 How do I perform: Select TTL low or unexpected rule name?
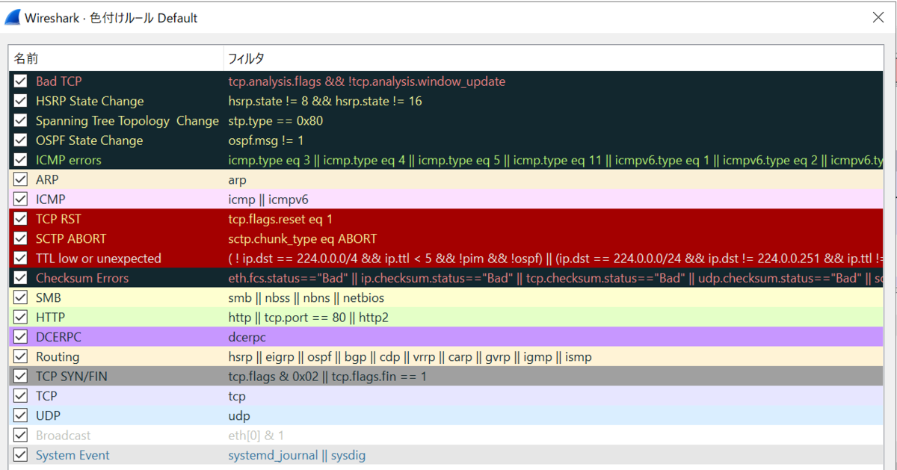click(x=99, y=259)
